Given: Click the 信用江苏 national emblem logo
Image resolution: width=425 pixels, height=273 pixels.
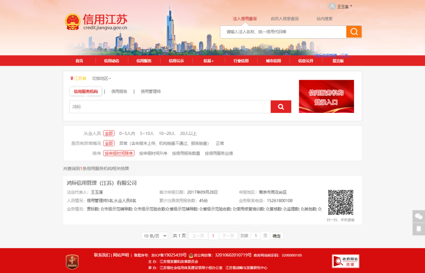Looking at the screenshot, I should coord(73,22).
